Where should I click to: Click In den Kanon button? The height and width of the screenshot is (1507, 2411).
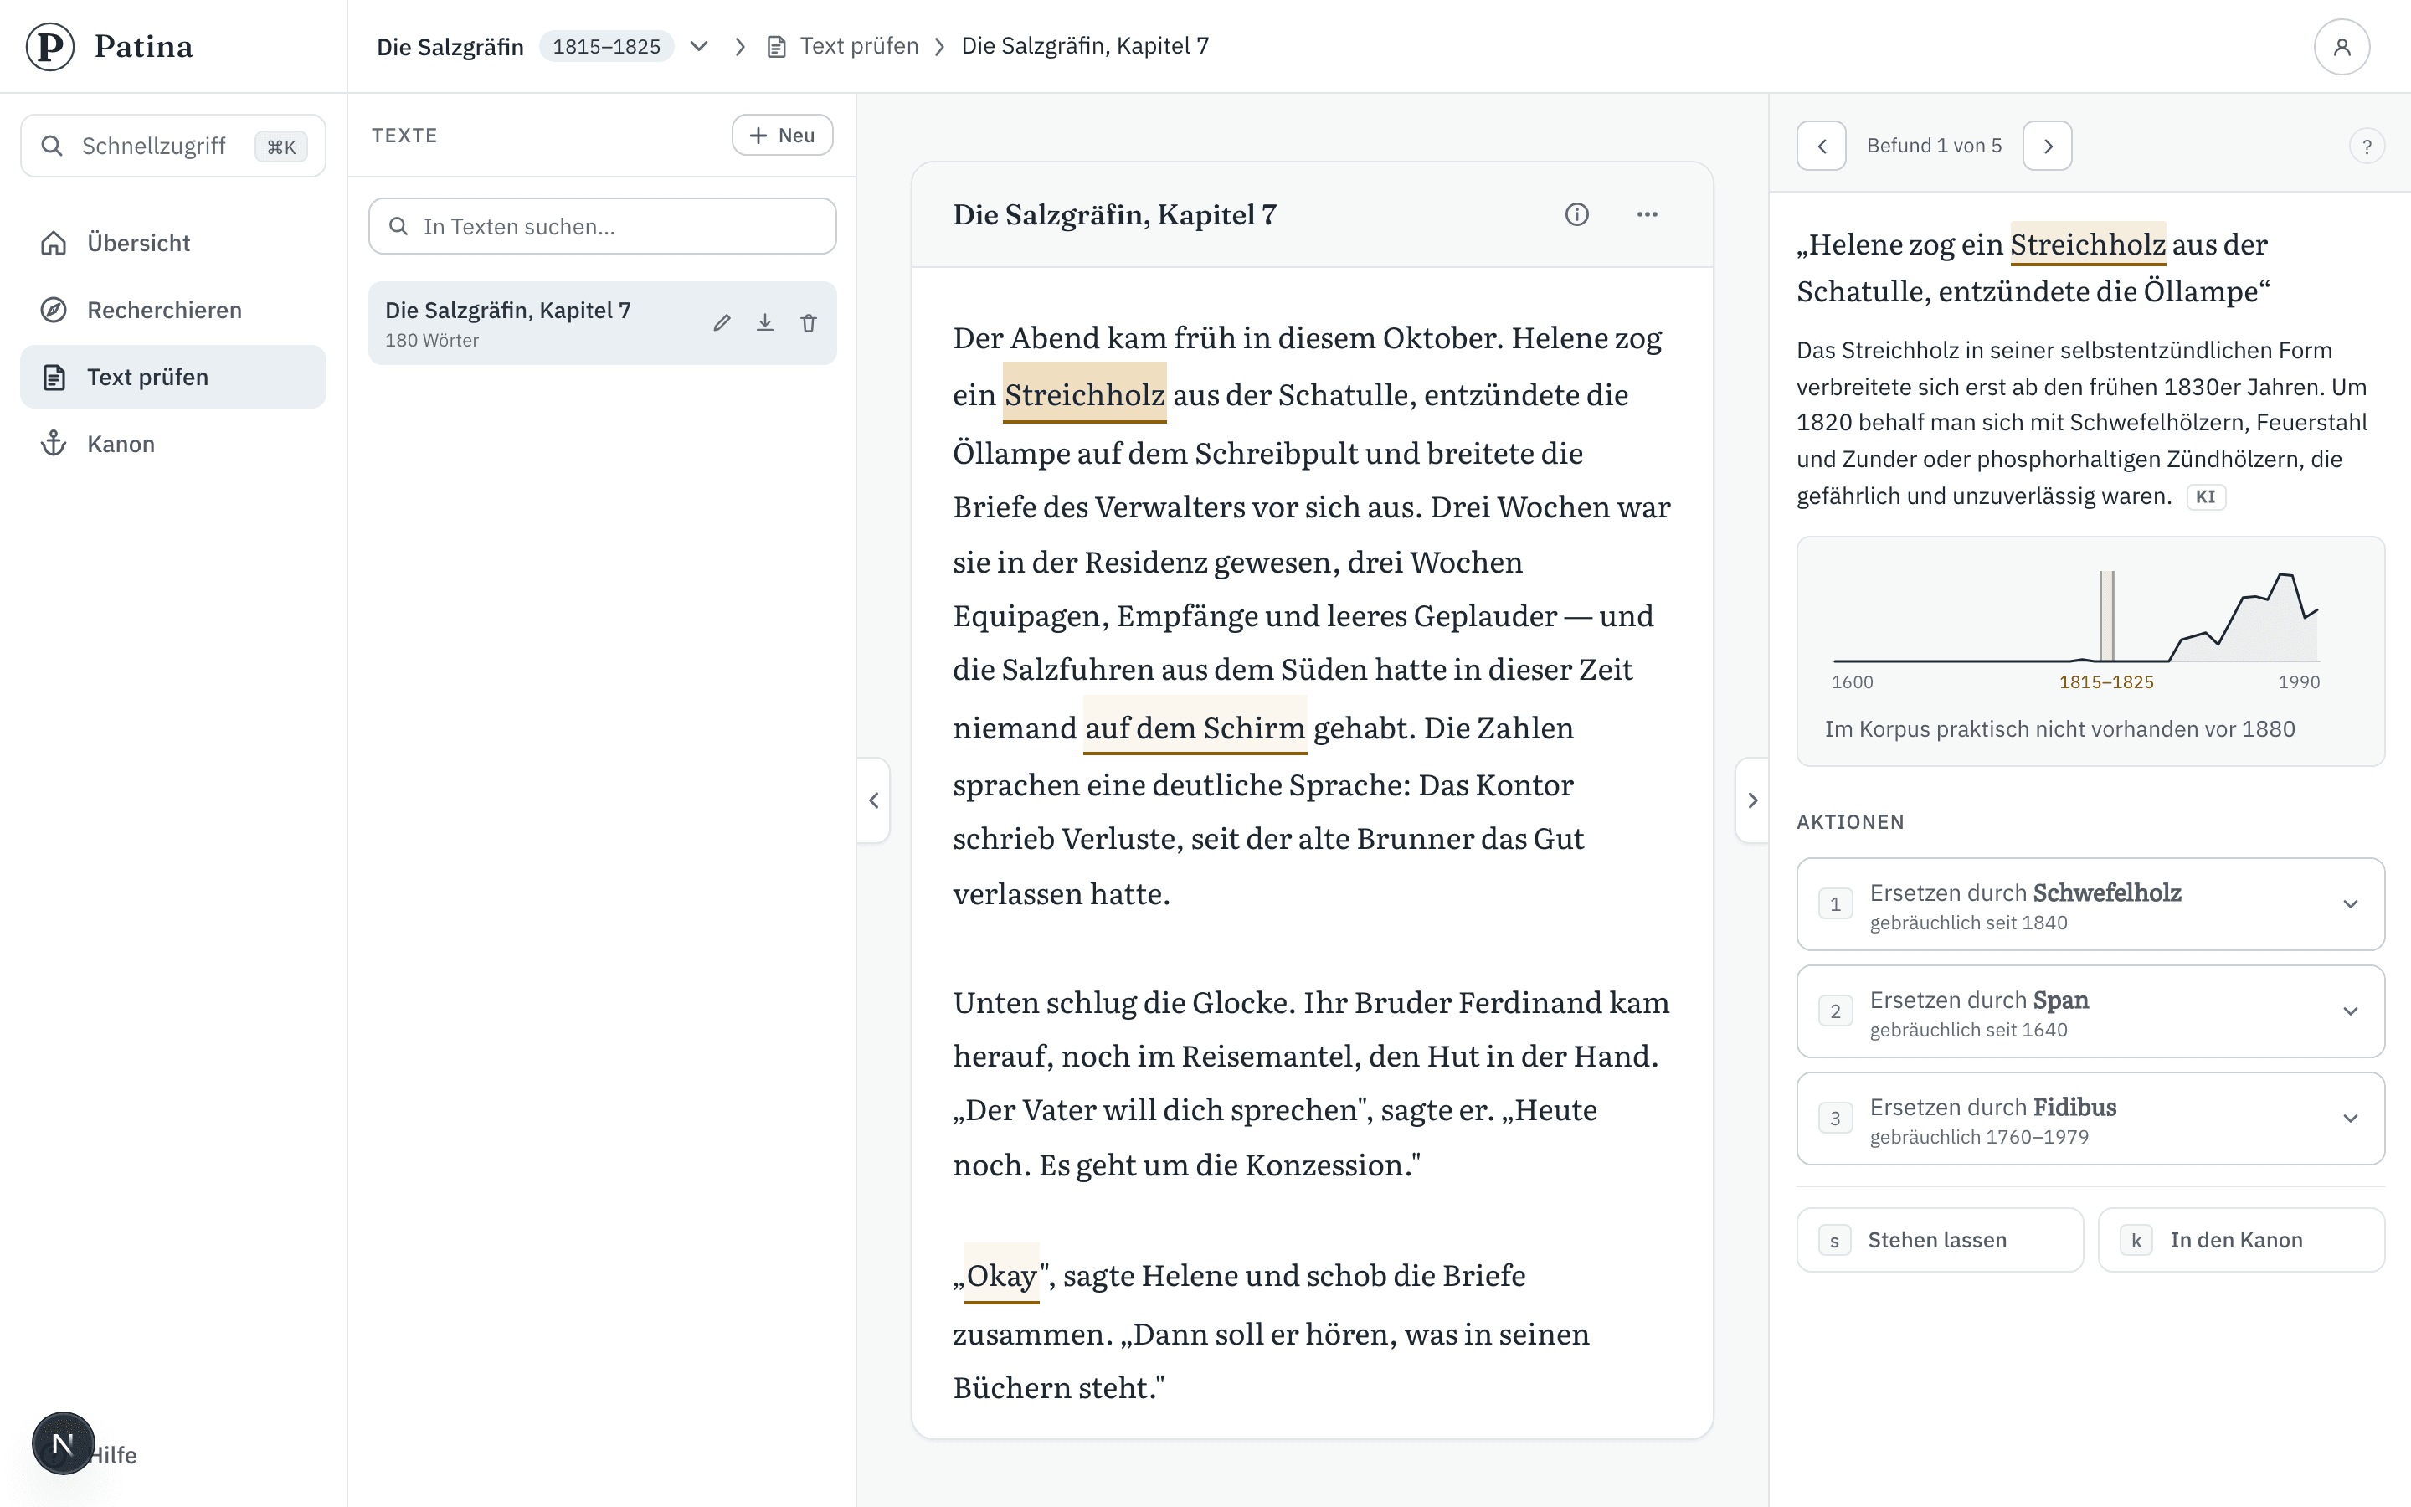point(2240,1240)
